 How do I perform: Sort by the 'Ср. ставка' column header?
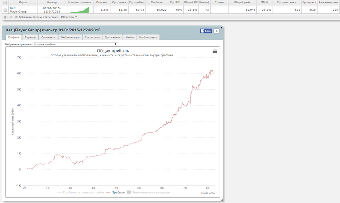[x=119, y=2]
